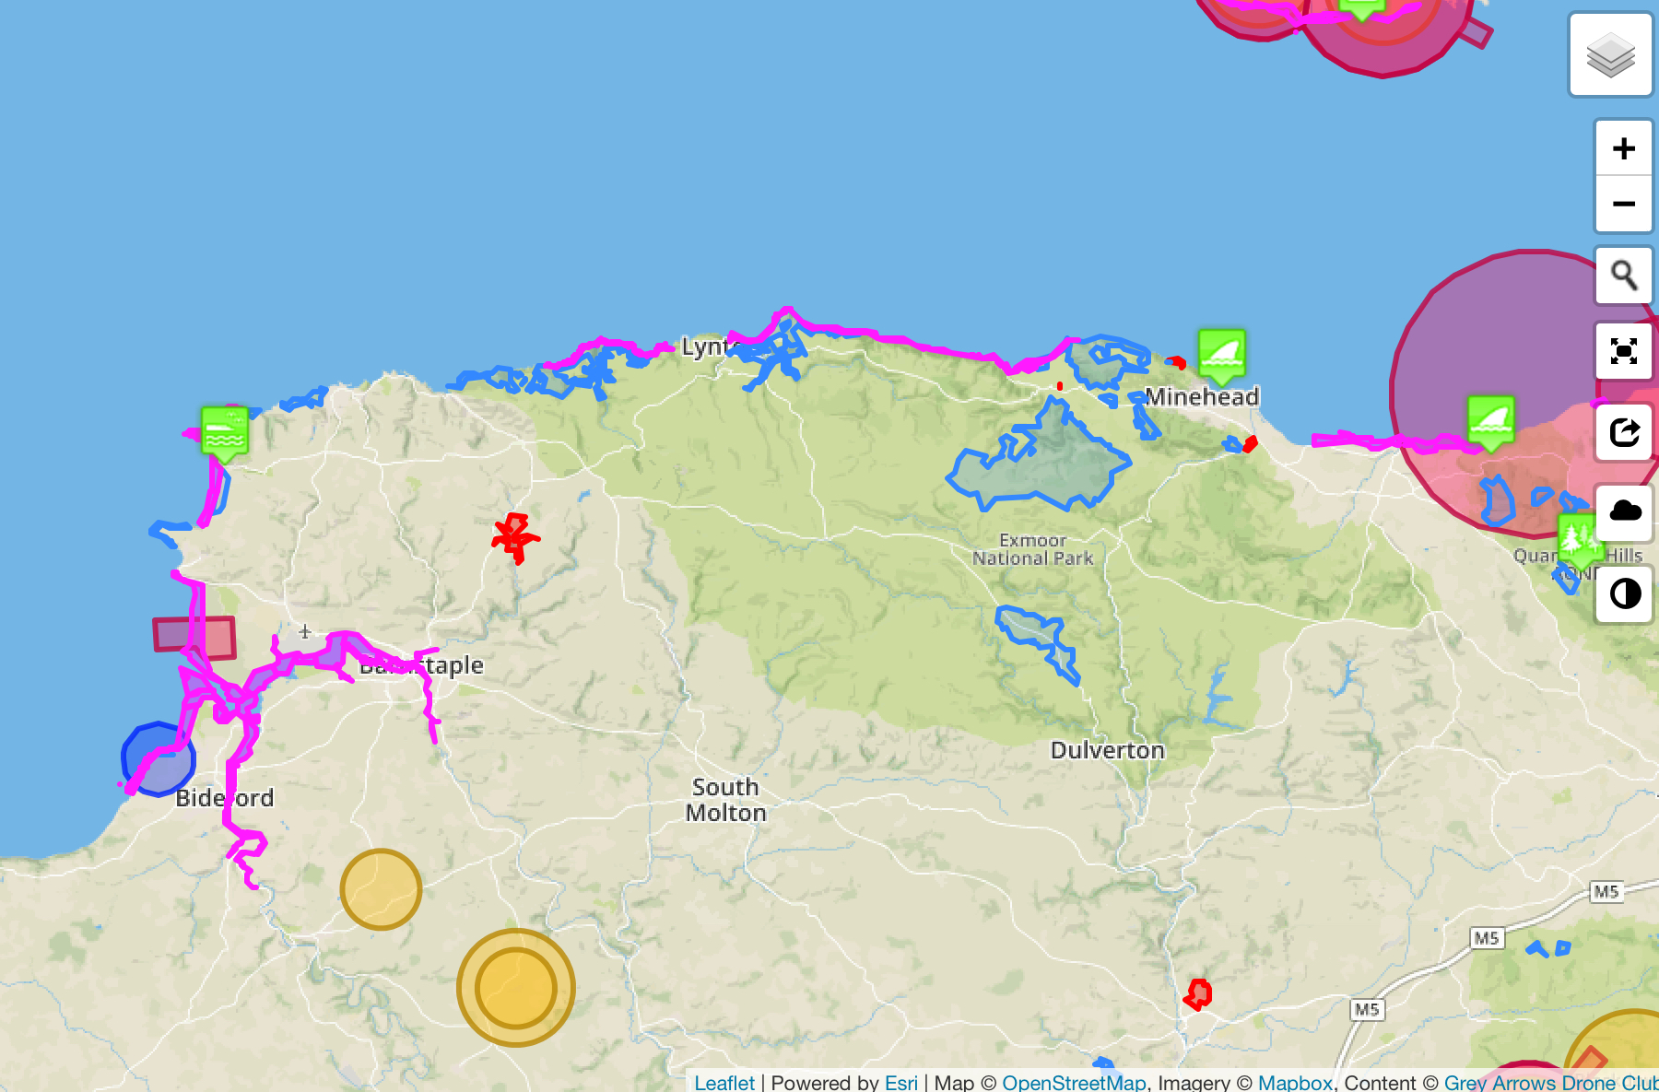This screenshot has height=1092, width=1659.
Task: Click the green trees marker at Quantock Hills
Action: pos(1578,537)
